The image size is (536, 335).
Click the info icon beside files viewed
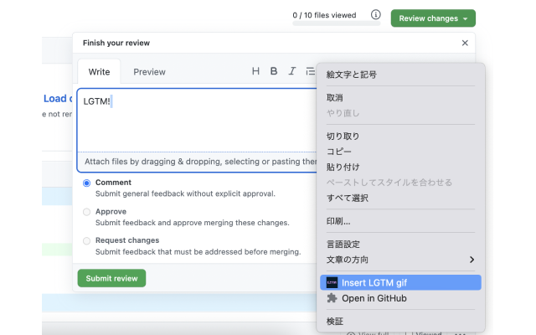click(x=376, y=15)
